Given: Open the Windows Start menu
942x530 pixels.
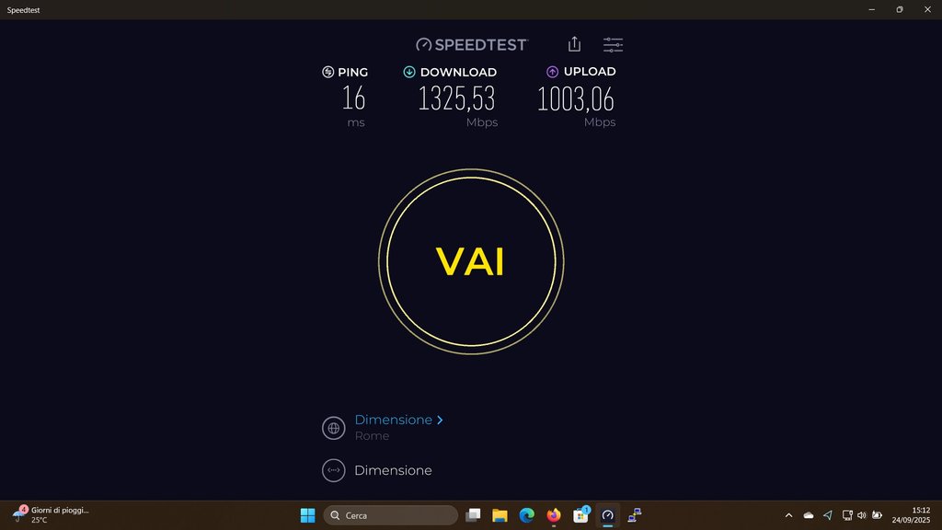Looking at the screenshot, I should point(307,515).
